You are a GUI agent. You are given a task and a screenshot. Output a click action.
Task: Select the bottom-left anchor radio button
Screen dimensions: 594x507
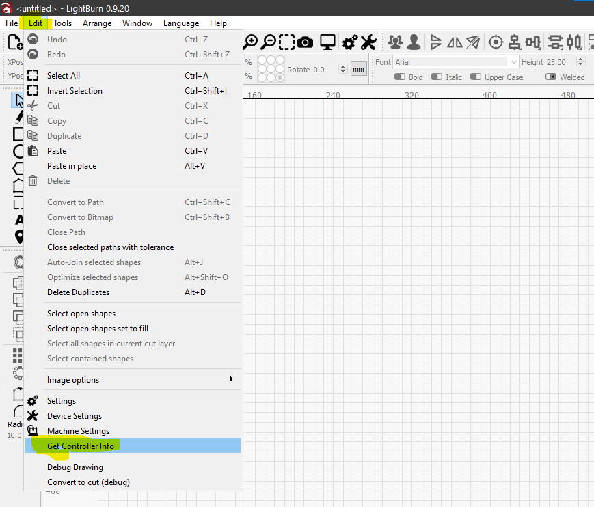coord(262,78)
